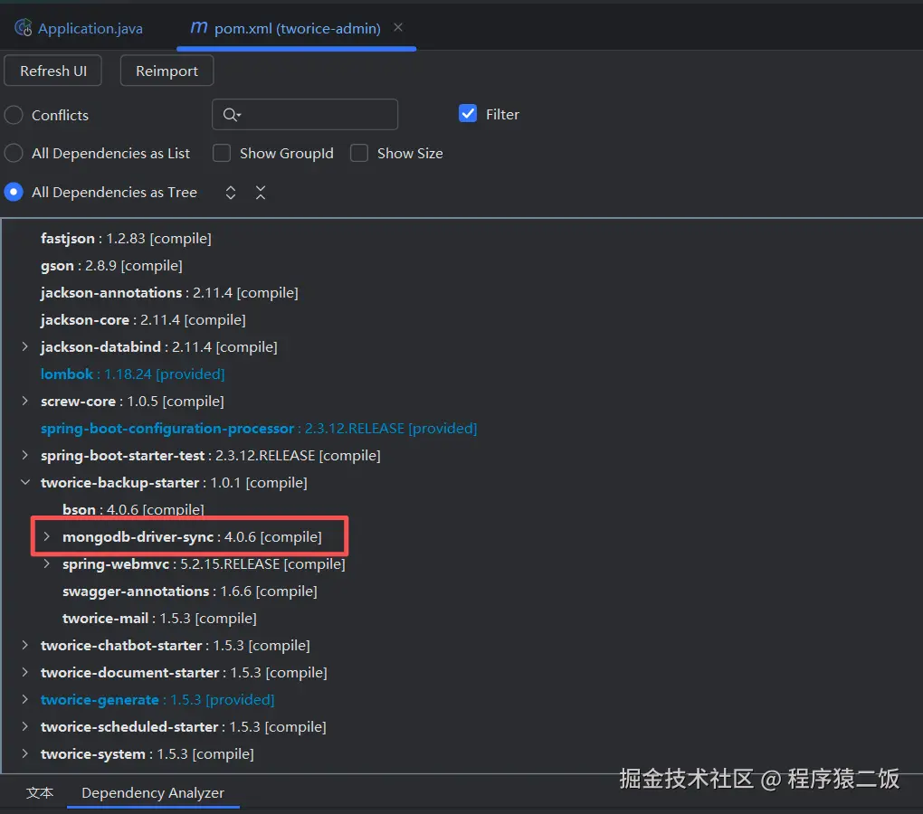Select the jackson-databind : 2.11.4 row
923x814 pixels.
pyautogui.click(x=158, y=346)
